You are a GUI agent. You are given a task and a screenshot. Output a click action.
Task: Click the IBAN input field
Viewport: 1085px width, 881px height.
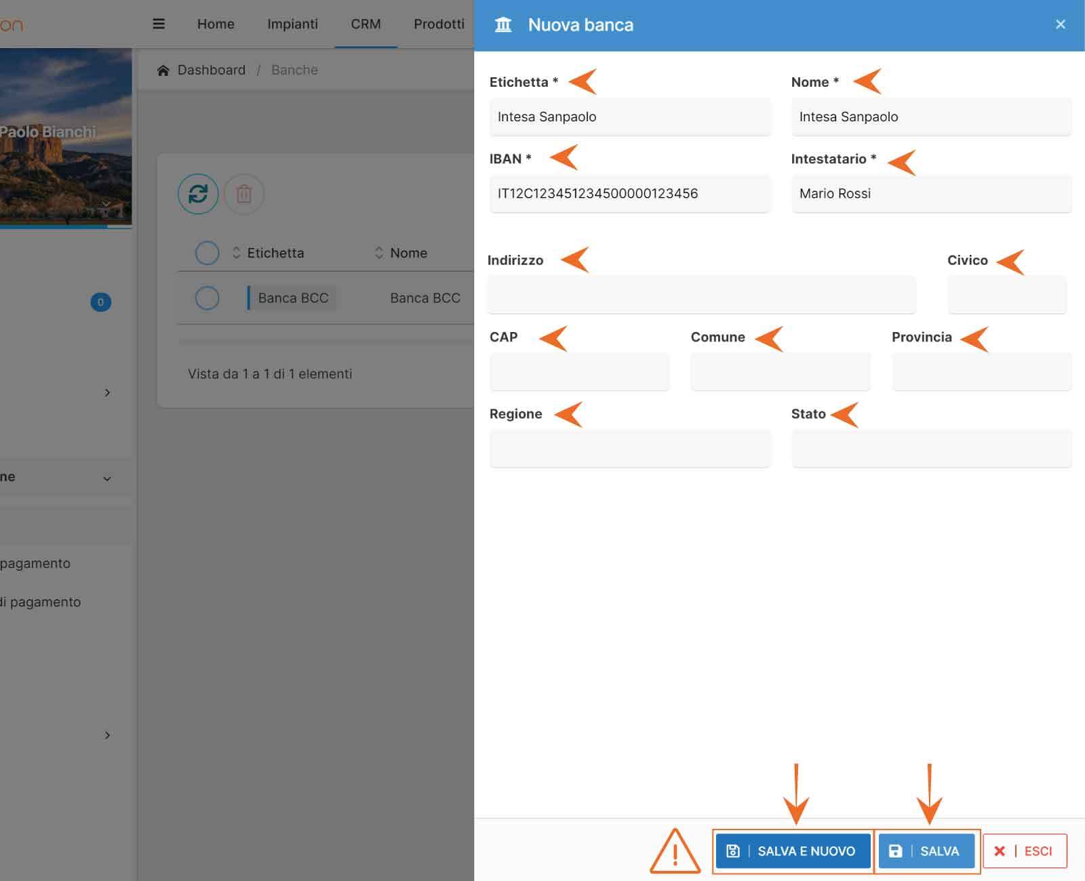(x=630, y=194)
